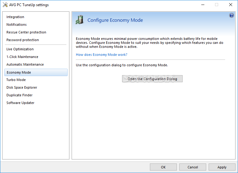Select Notifications in the sidebar
Viewport: 238px width, 173px height.
pos(17,25)
